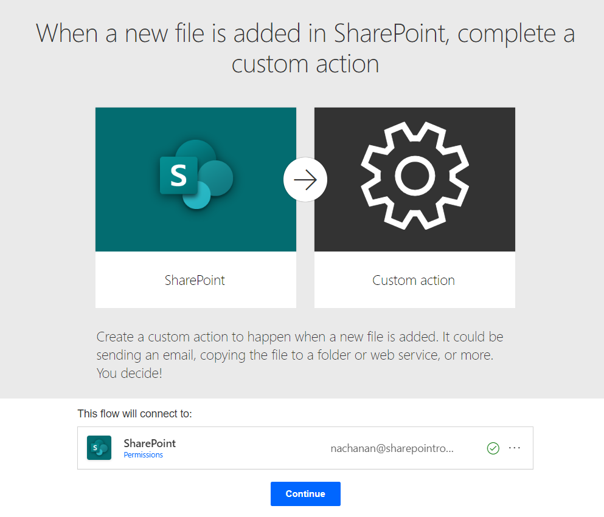Viewport: 604px width, 517px height.
Task: Click the "You decide!" text
Action: tap(130, 373)
